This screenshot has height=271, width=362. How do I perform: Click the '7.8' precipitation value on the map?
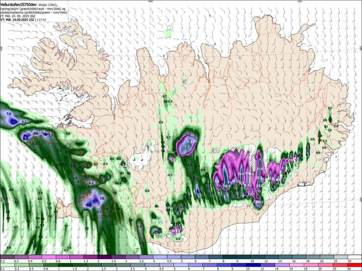102,199
